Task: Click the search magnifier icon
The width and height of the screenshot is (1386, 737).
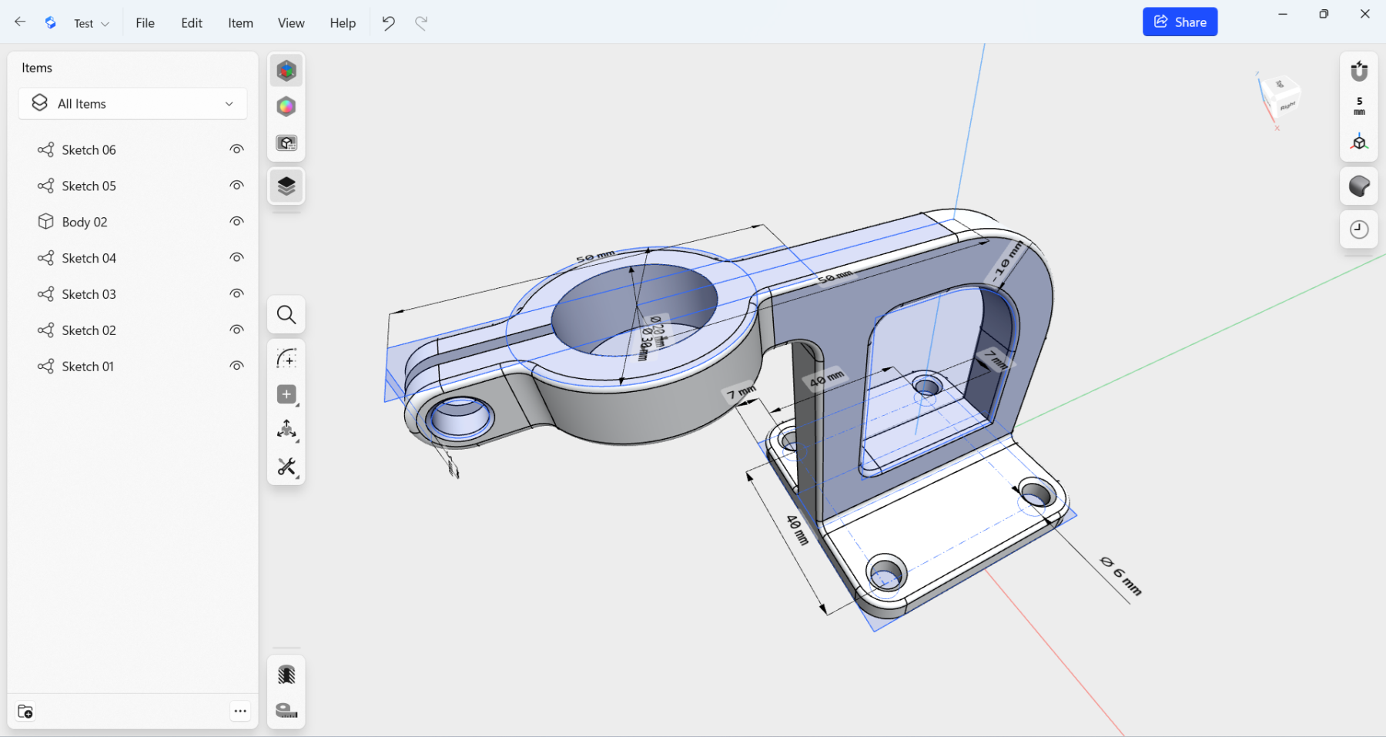Action: coord(286,315)
